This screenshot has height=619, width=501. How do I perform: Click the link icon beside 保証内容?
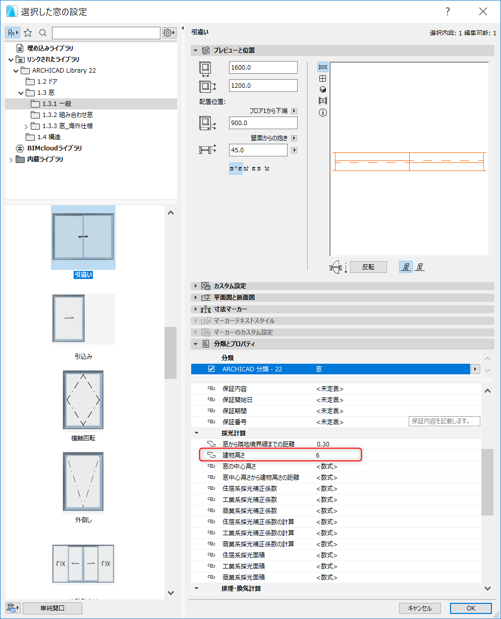(211, 389)
